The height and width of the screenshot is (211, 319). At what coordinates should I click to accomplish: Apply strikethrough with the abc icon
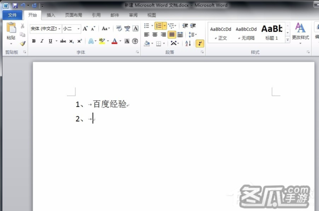(x=63, y=41)
